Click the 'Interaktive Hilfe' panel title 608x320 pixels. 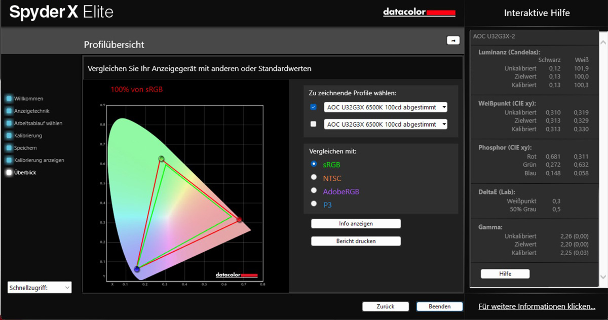click(x=537, y=13)
